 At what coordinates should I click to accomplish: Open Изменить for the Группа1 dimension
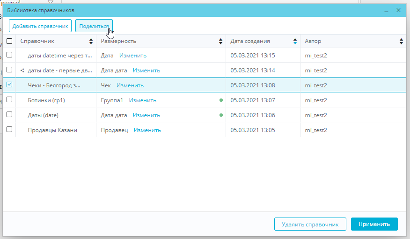point(143,100)
